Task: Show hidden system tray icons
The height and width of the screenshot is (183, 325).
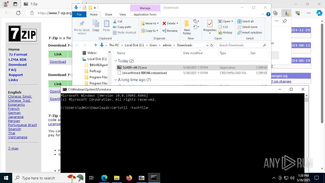Action: pos(274,178)
